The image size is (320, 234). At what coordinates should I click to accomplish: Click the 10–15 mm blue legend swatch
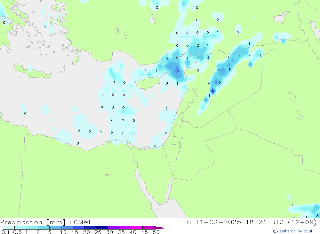pos(67,228)
